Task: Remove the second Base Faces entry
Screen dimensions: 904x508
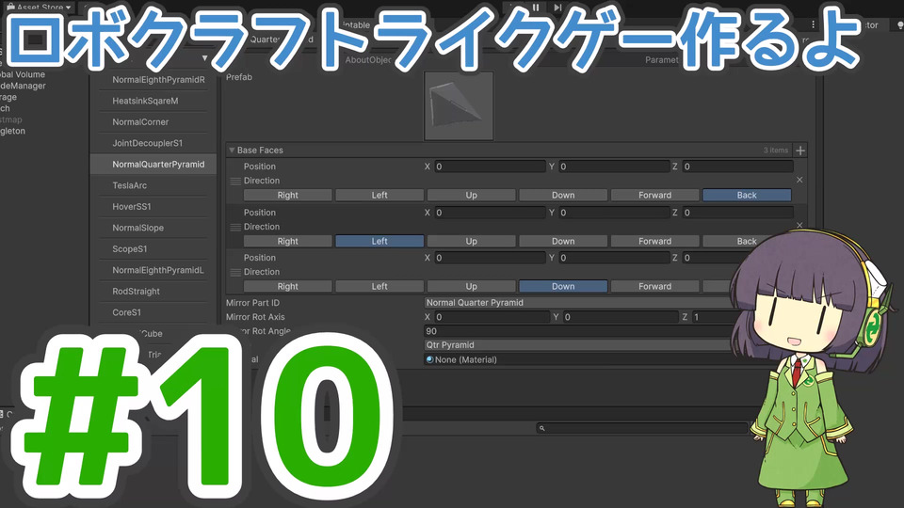Action: click(x=799, y=225)
